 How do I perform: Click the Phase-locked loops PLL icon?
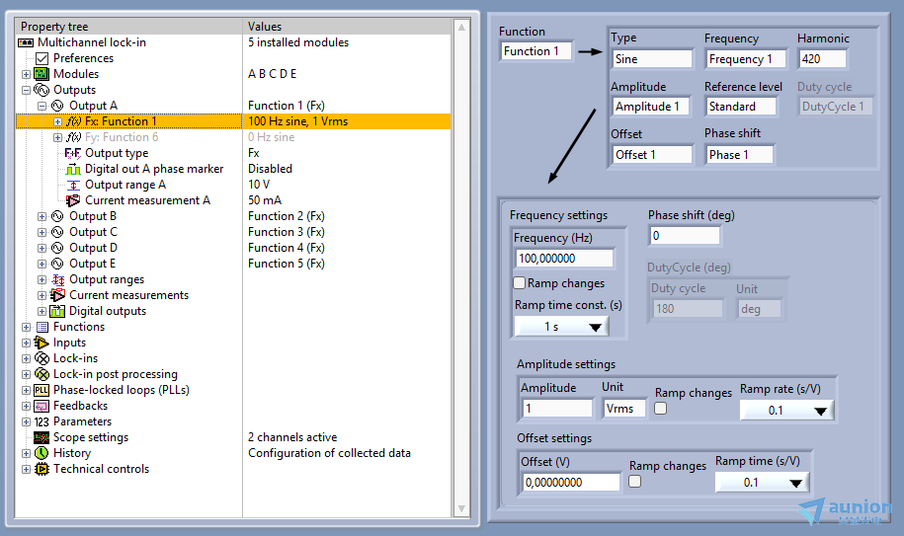[x=41, y=390]
